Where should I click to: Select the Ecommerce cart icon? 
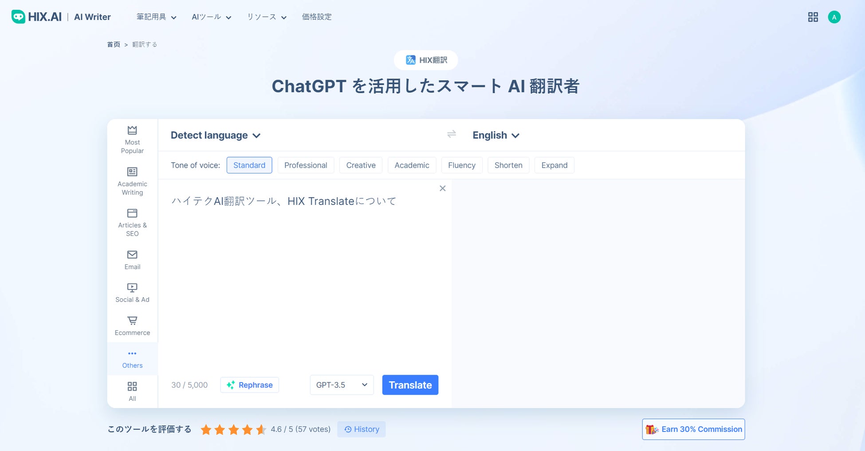132,320
